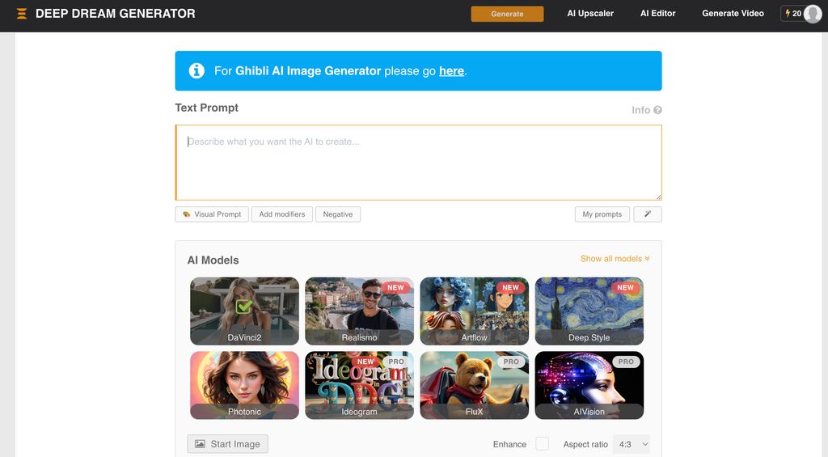This screenshot has width=828, height=457.
Task: Click the energy points lightning icon
Action: coord(788,14)
